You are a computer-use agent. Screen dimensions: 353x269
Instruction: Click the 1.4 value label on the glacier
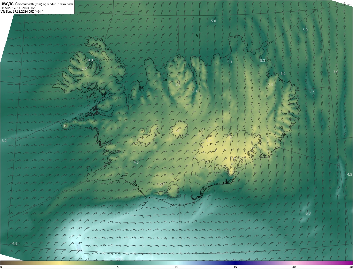click(209, 141)
